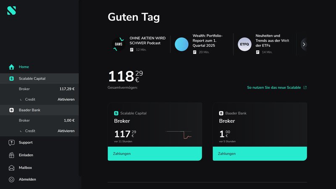This screenshot has height=189, width=336.
Task: Open OHNE AKTIEN WIRD SCHWER Podcast
Action: coord(147,40)
